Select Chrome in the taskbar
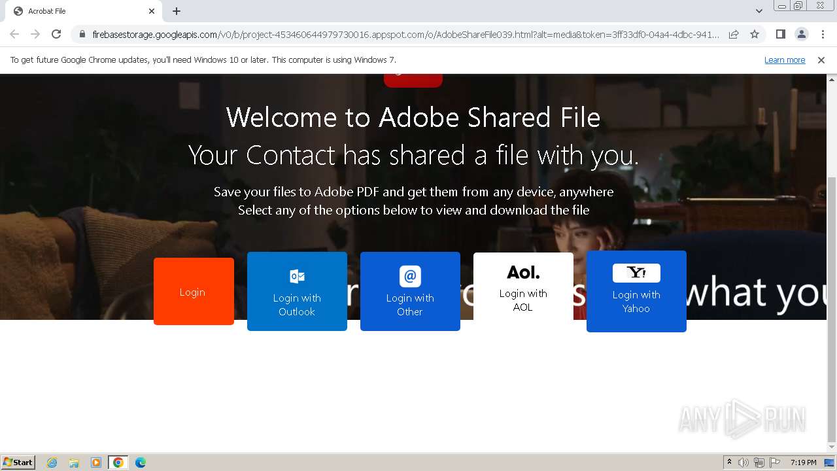Image resolution: width=837 pixels, height=471 pixels. click(x=118, y=462)
